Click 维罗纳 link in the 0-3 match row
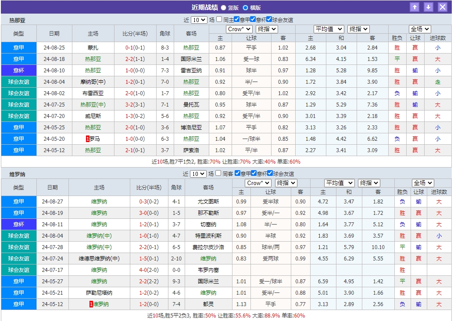Viewport: 454px width, 321px height. pos(99,202)
